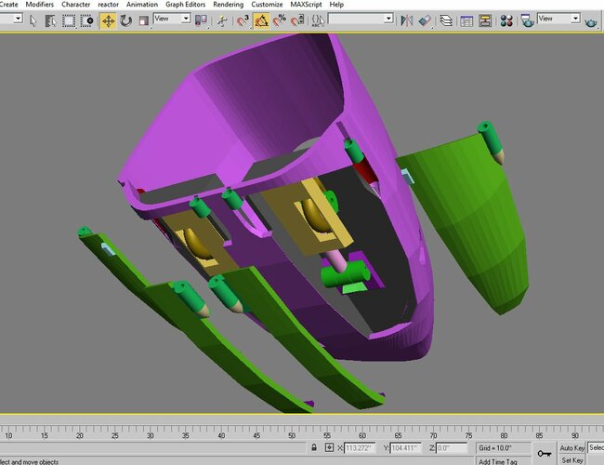Open the Animation menu
This screenshot has height=465, width=604.
pos(142,5)
